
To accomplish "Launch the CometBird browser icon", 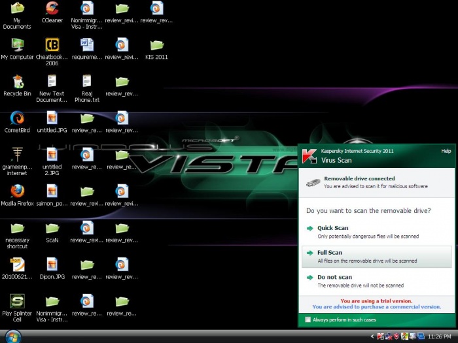I will [17, 118].
